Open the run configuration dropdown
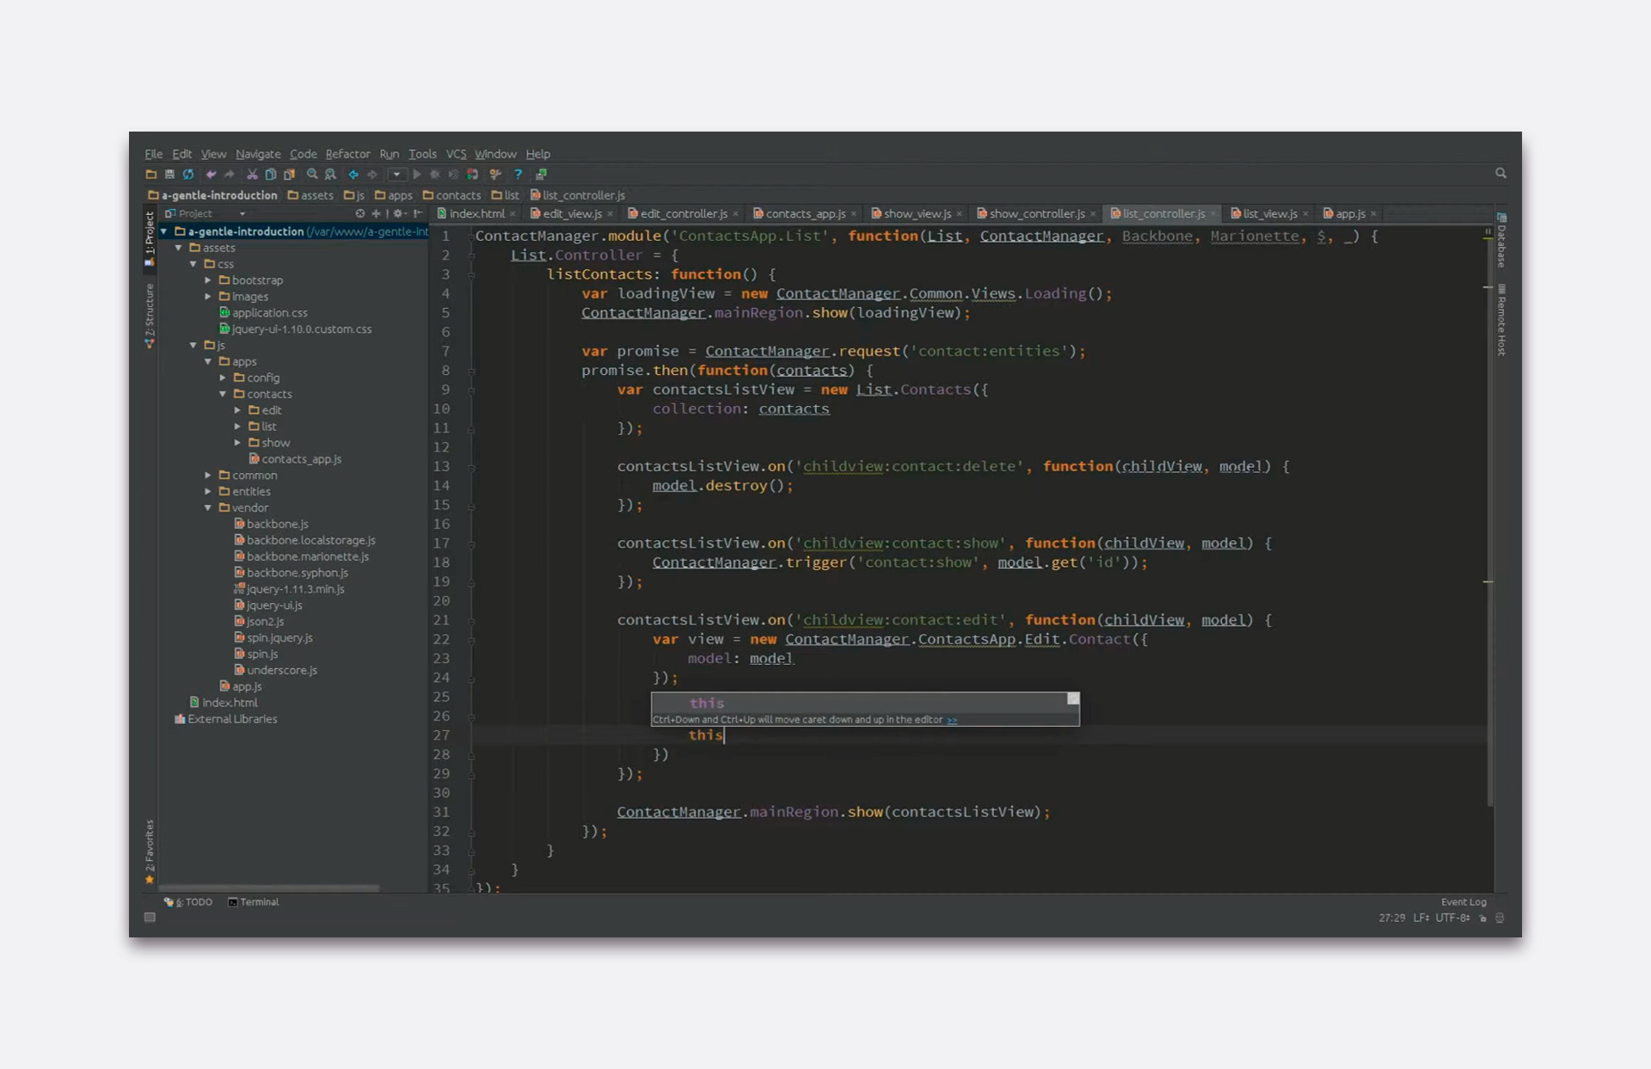The image size is (1651, 1069). click(x=396, y=175)
